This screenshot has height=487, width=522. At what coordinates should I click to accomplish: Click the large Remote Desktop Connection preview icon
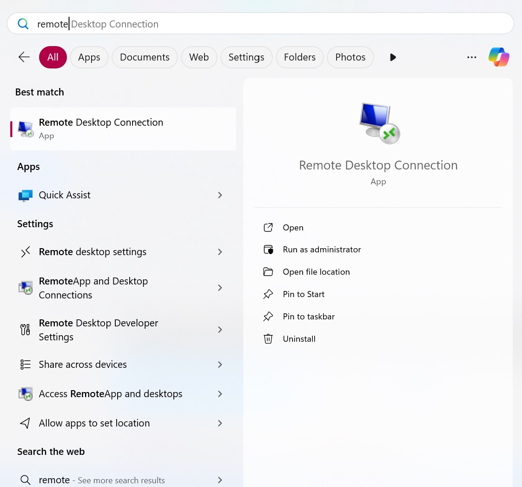click(379, 123)
